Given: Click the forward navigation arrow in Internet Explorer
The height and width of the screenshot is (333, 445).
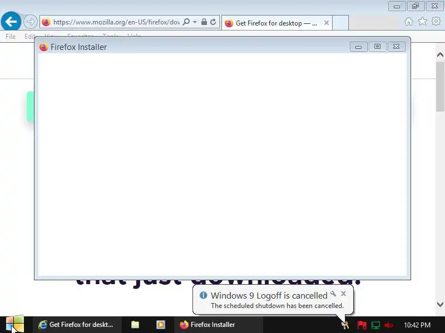Looking at the screenshot, I should tap(30, 22).
